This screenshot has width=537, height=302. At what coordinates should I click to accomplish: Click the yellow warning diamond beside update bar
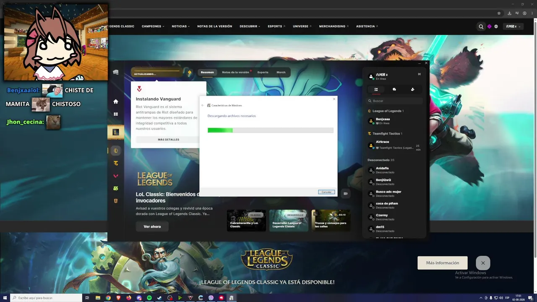190,73
